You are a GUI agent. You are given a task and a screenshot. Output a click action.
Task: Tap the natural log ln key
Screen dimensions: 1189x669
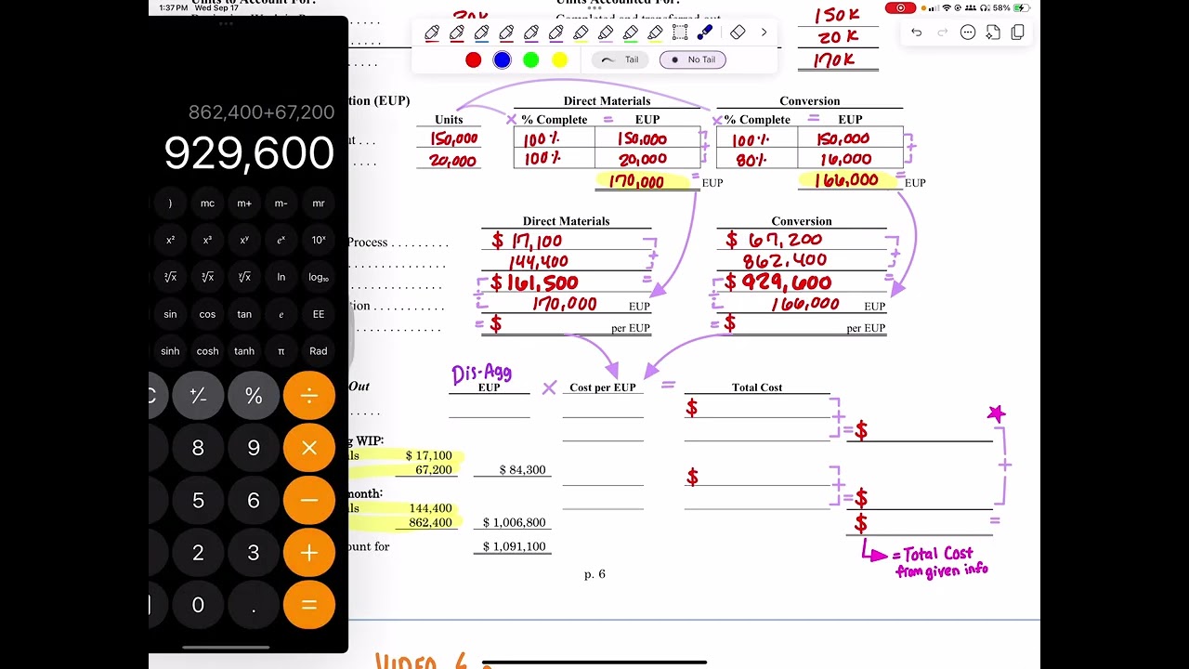pos(281,277)
